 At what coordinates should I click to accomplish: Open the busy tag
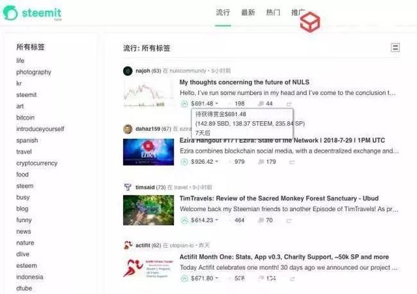23,198
